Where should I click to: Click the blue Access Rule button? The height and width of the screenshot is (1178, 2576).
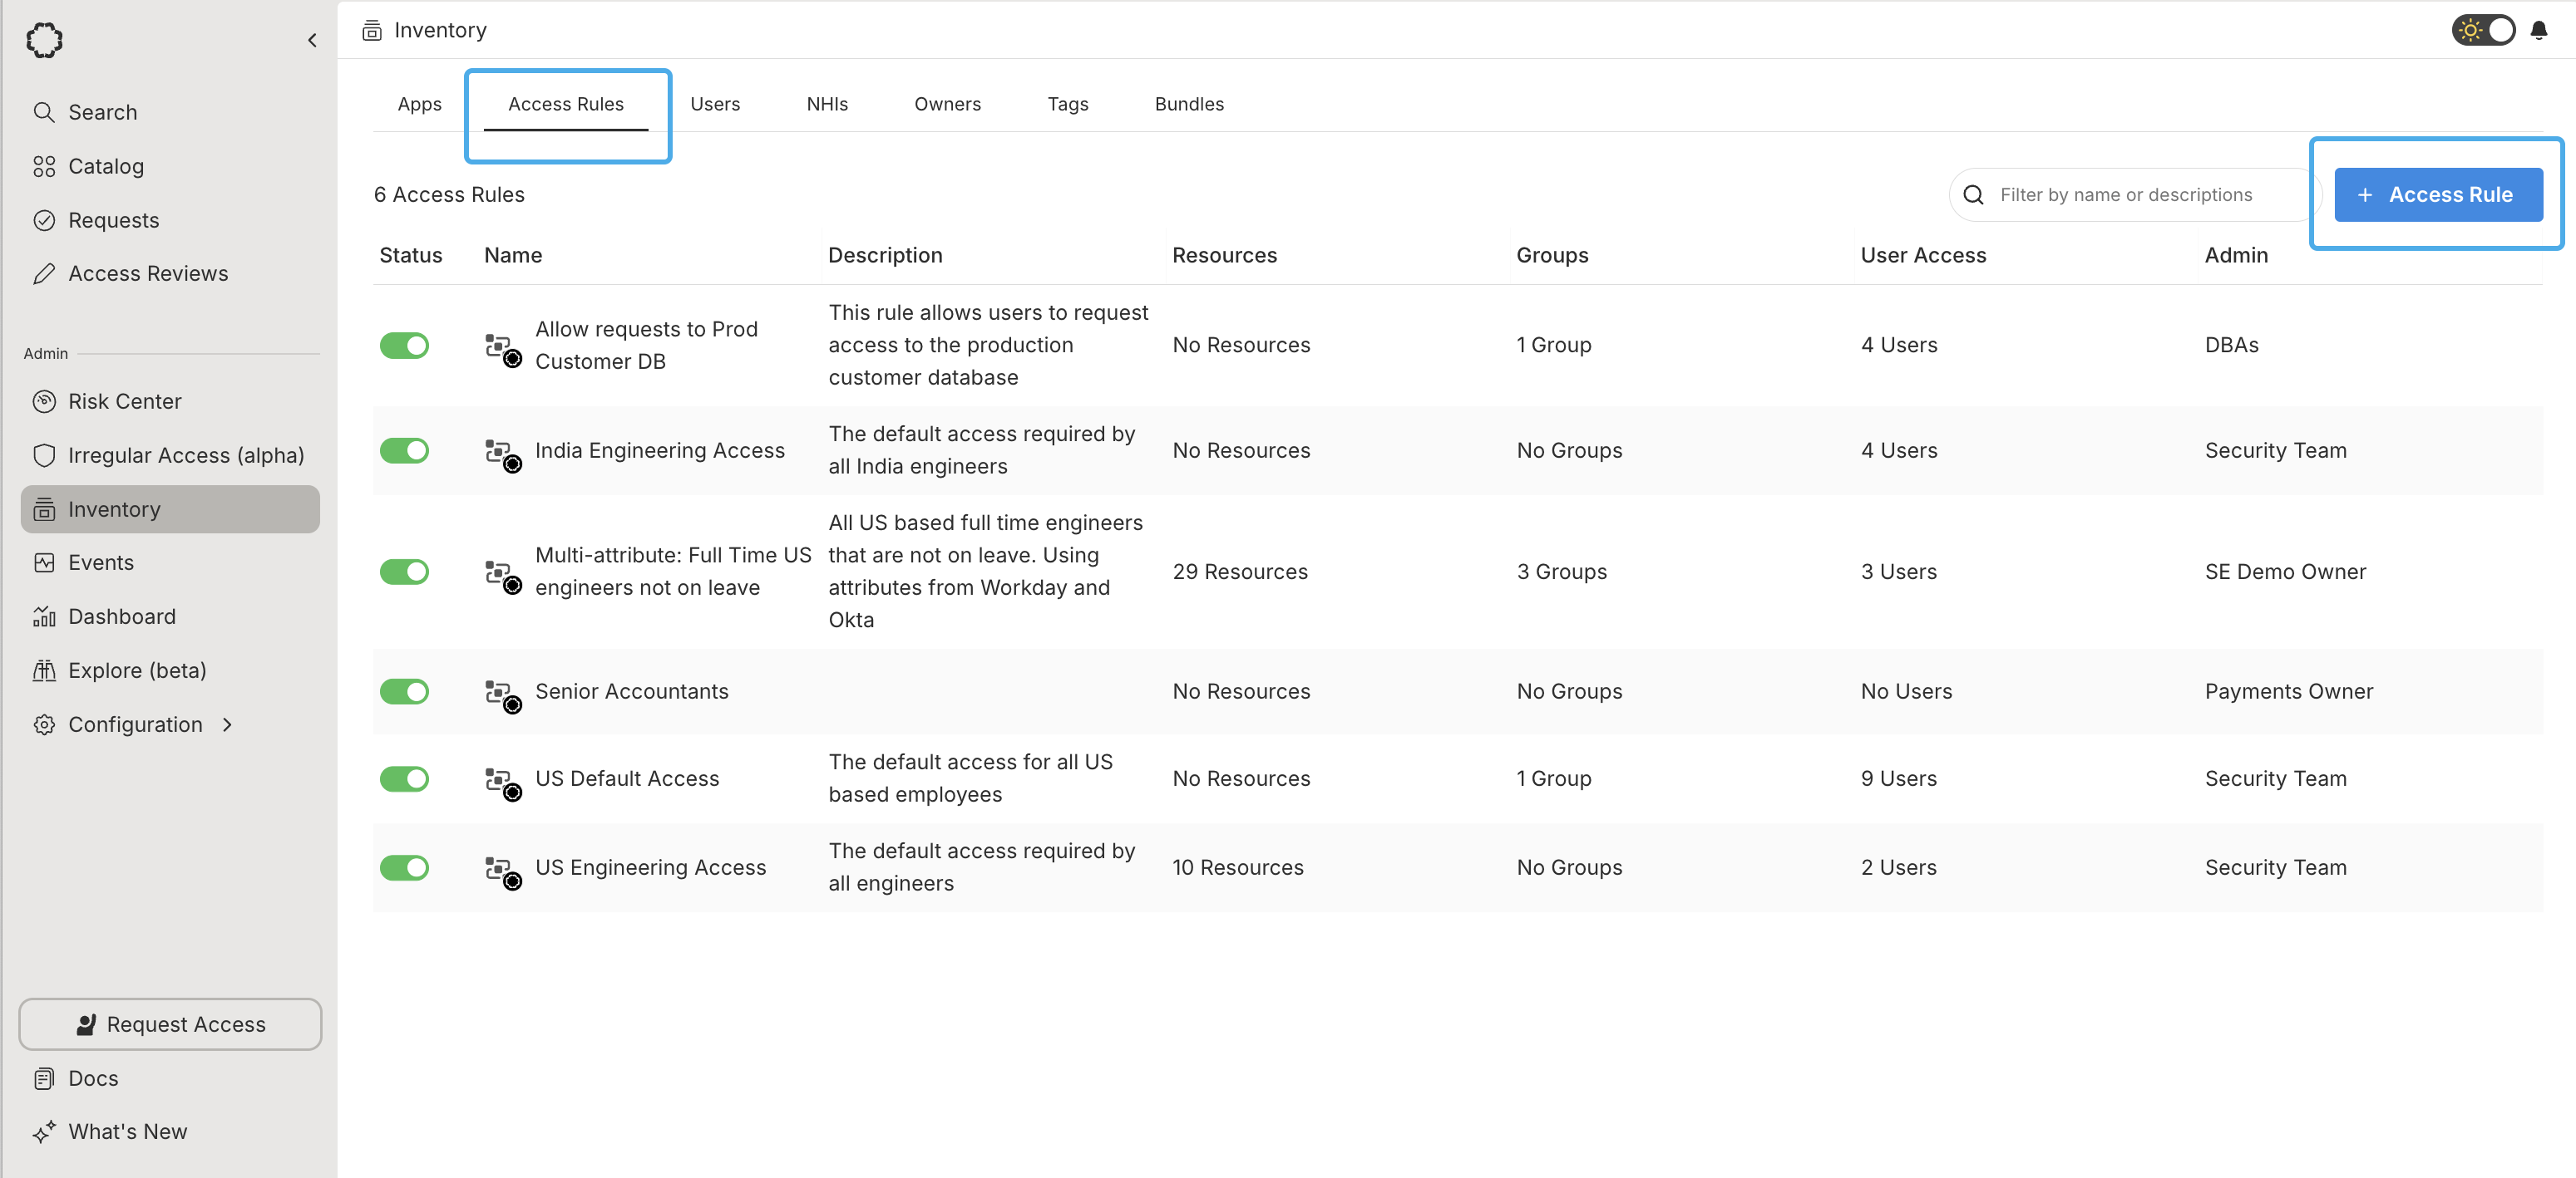[x=2437, y=194]
